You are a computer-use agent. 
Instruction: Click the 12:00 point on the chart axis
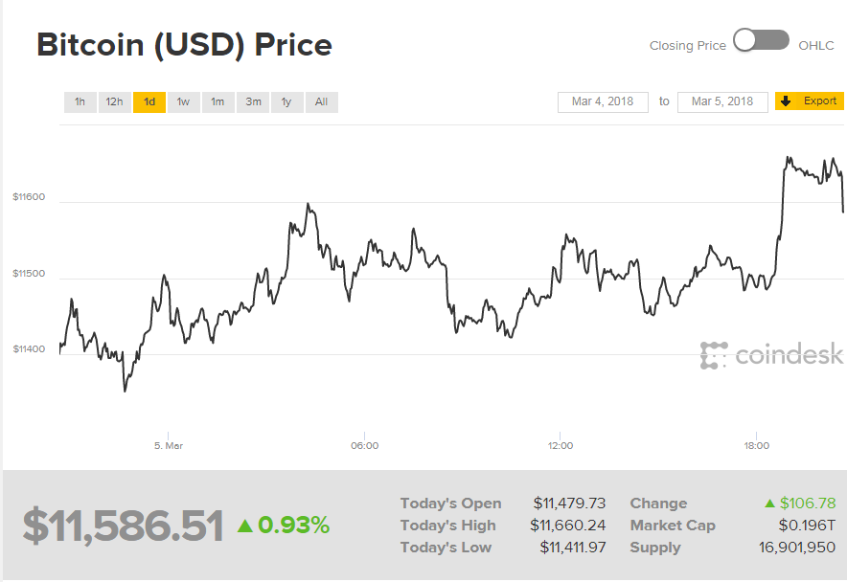tap(561, 446)
